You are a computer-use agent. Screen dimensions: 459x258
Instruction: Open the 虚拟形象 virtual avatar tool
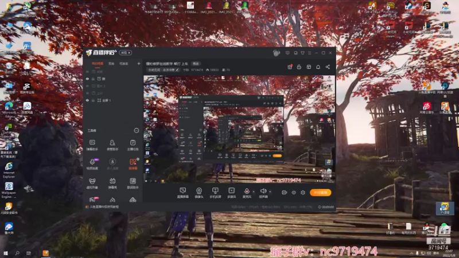coord(92,183)
